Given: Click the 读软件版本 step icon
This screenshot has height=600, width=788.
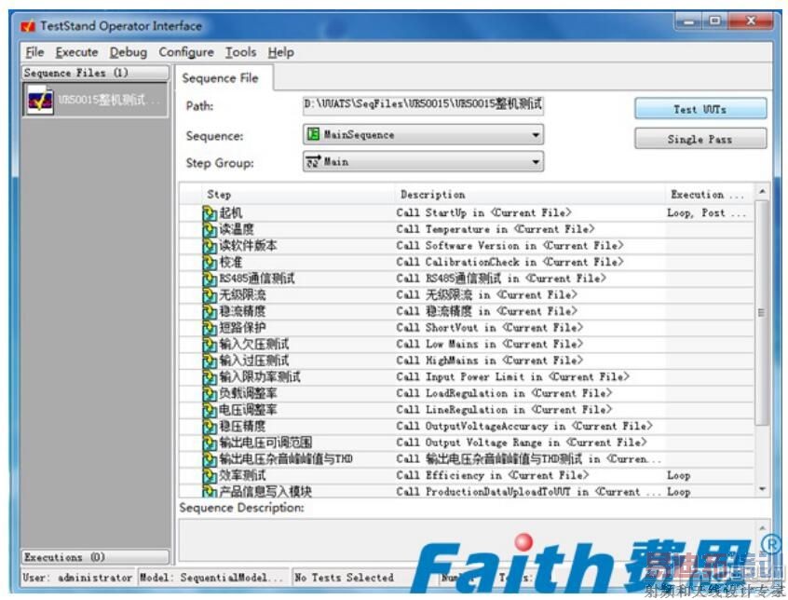Looking at the screenshot, I should tap(209, 246).
